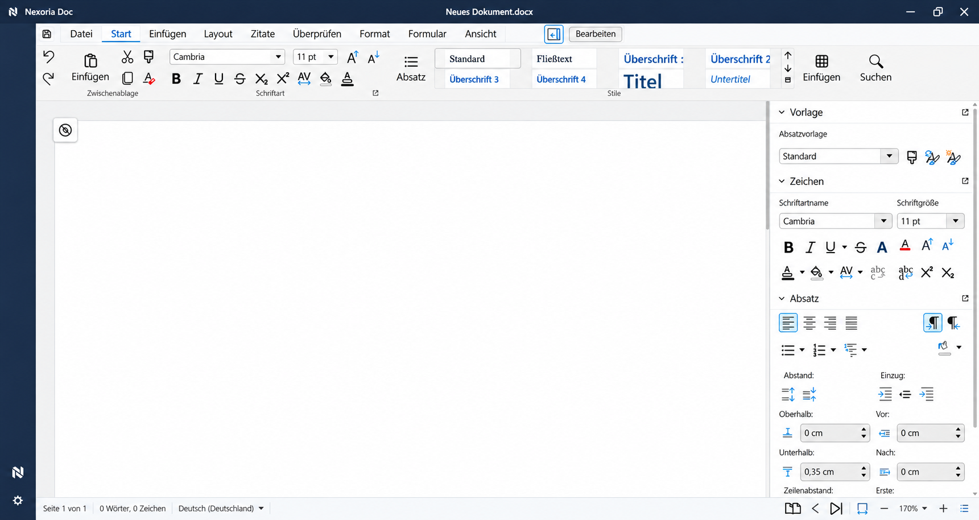Toggle bold in ribbon
The width and height of the screenshot is (979, 520).
pos(176,79)
